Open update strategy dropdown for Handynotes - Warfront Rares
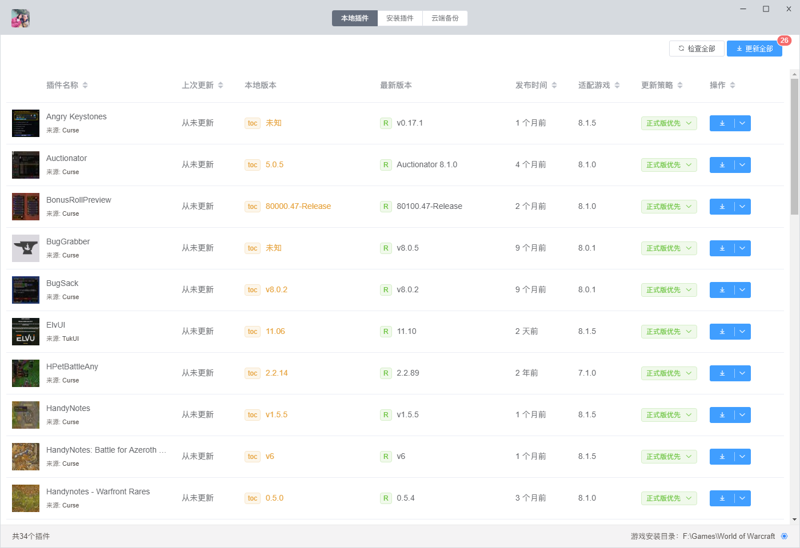 pyautogui.click(x=669, y=498)
